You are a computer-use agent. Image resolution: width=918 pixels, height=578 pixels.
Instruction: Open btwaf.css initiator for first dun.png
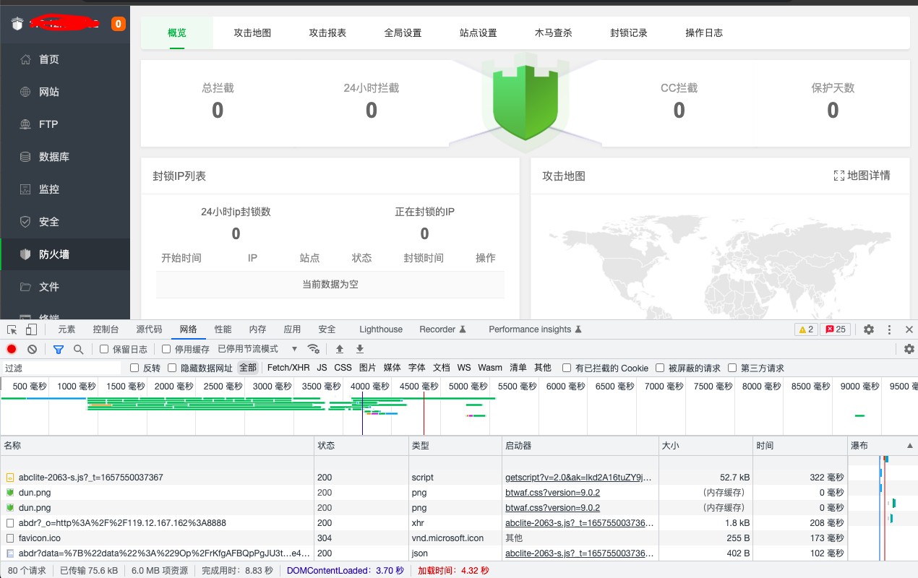click(x=552, y=493)
